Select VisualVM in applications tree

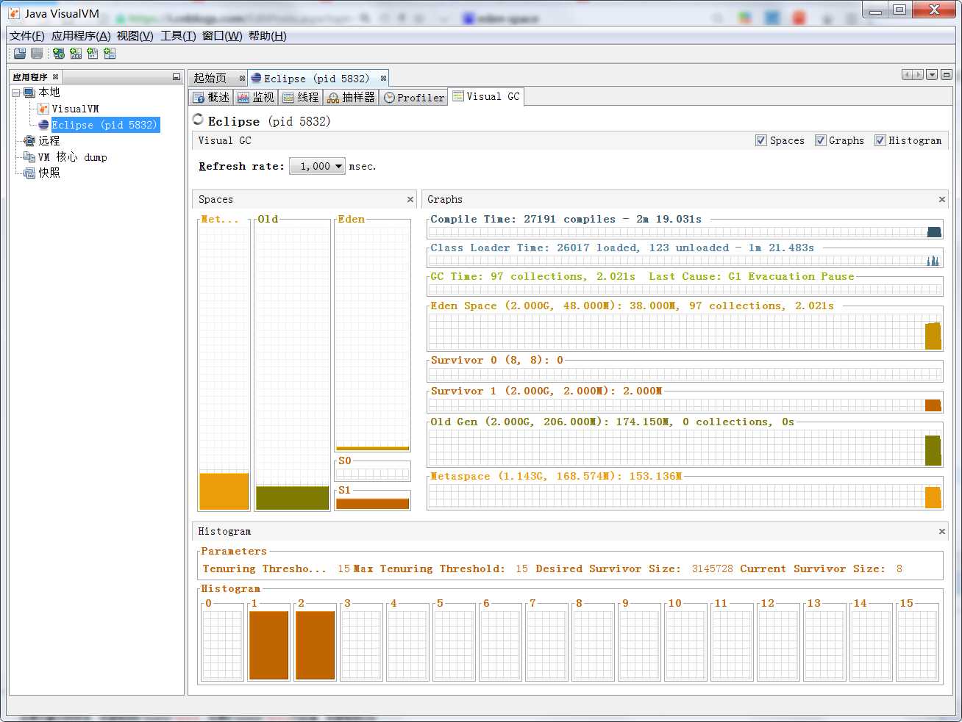coord(75,109)
